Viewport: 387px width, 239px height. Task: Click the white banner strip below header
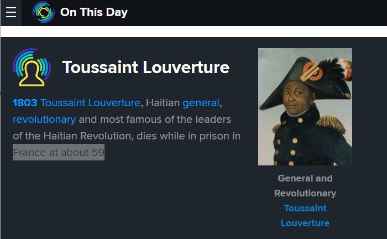pos(193,32)
